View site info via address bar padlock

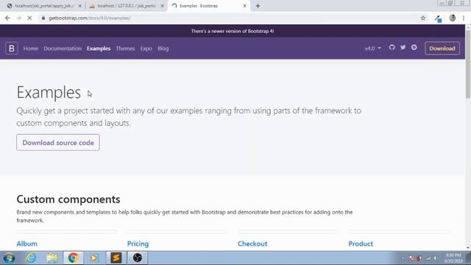coord(43,18)
